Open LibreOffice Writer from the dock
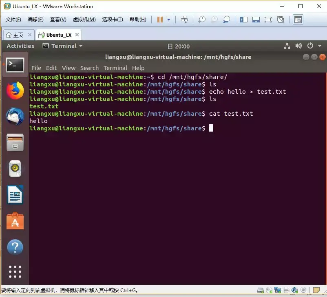Image resolution: width=327 pixels, height=297 pixels. point(15,195)
